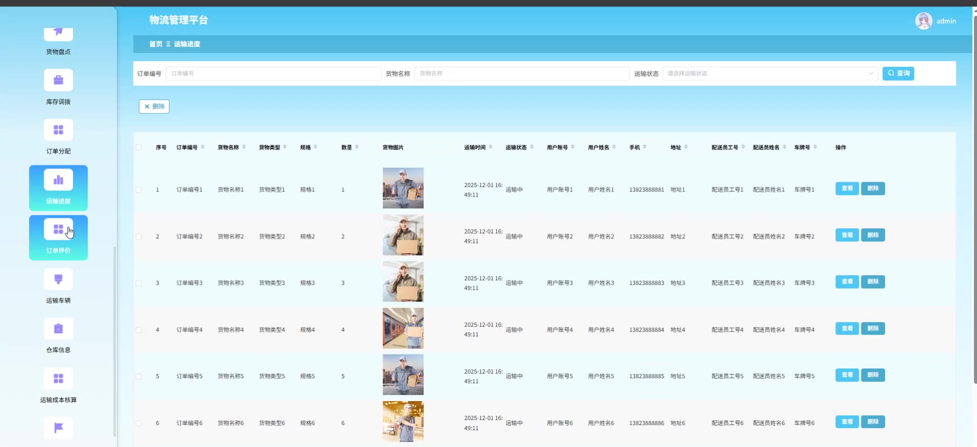Select the 运输进度 bar chart icon
Viewport: 977px width, 447px height.
(58, 180)
